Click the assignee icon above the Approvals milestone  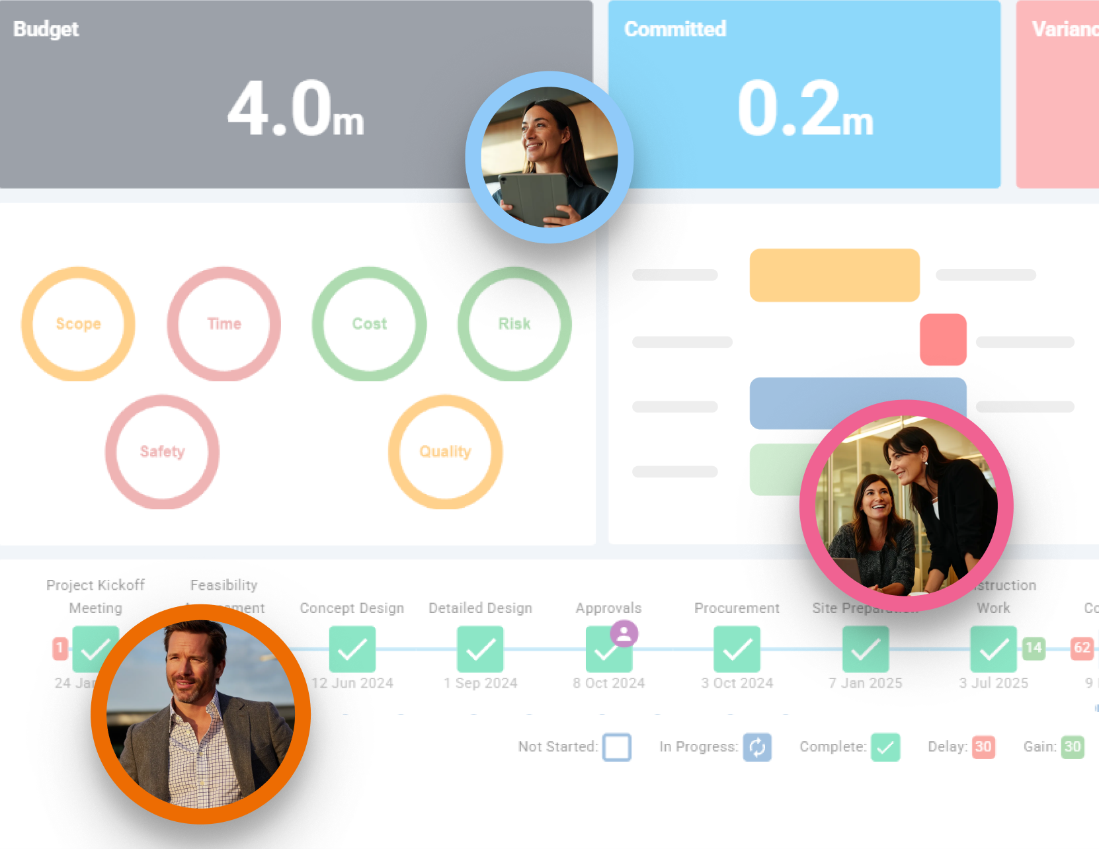coord(624,633)
